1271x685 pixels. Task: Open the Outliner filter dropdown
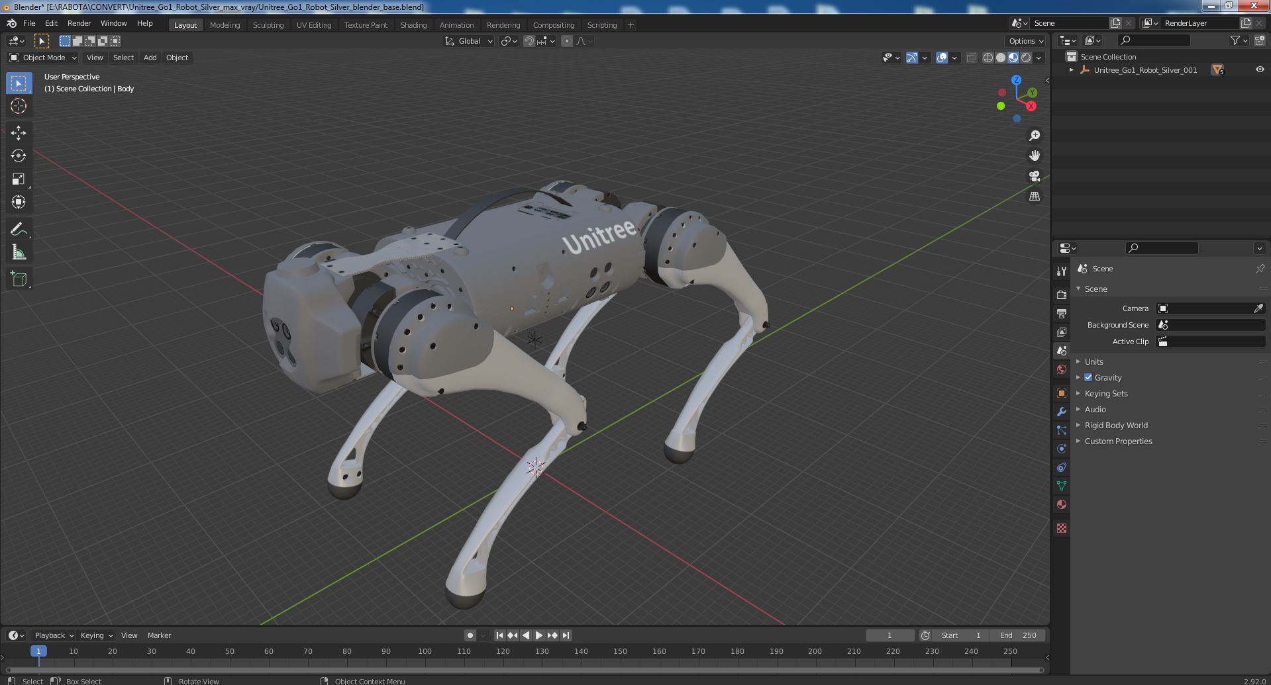(x=1239, y=40)
